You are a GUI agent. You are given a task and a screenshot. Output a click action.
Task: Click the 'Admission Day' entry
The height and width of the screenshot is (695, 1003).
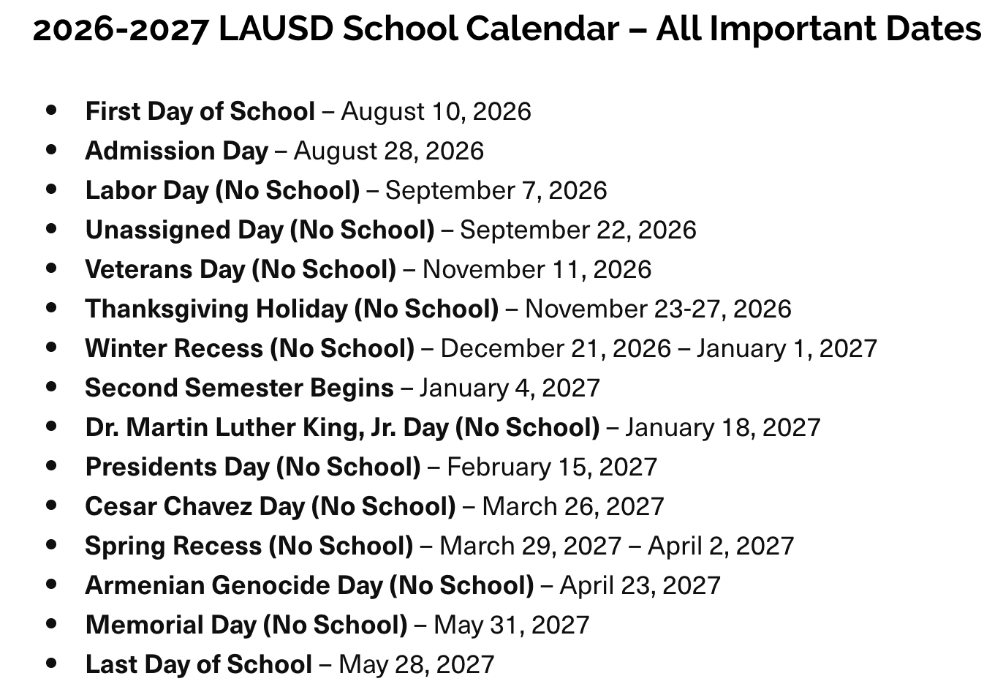[x=177, y=151]
